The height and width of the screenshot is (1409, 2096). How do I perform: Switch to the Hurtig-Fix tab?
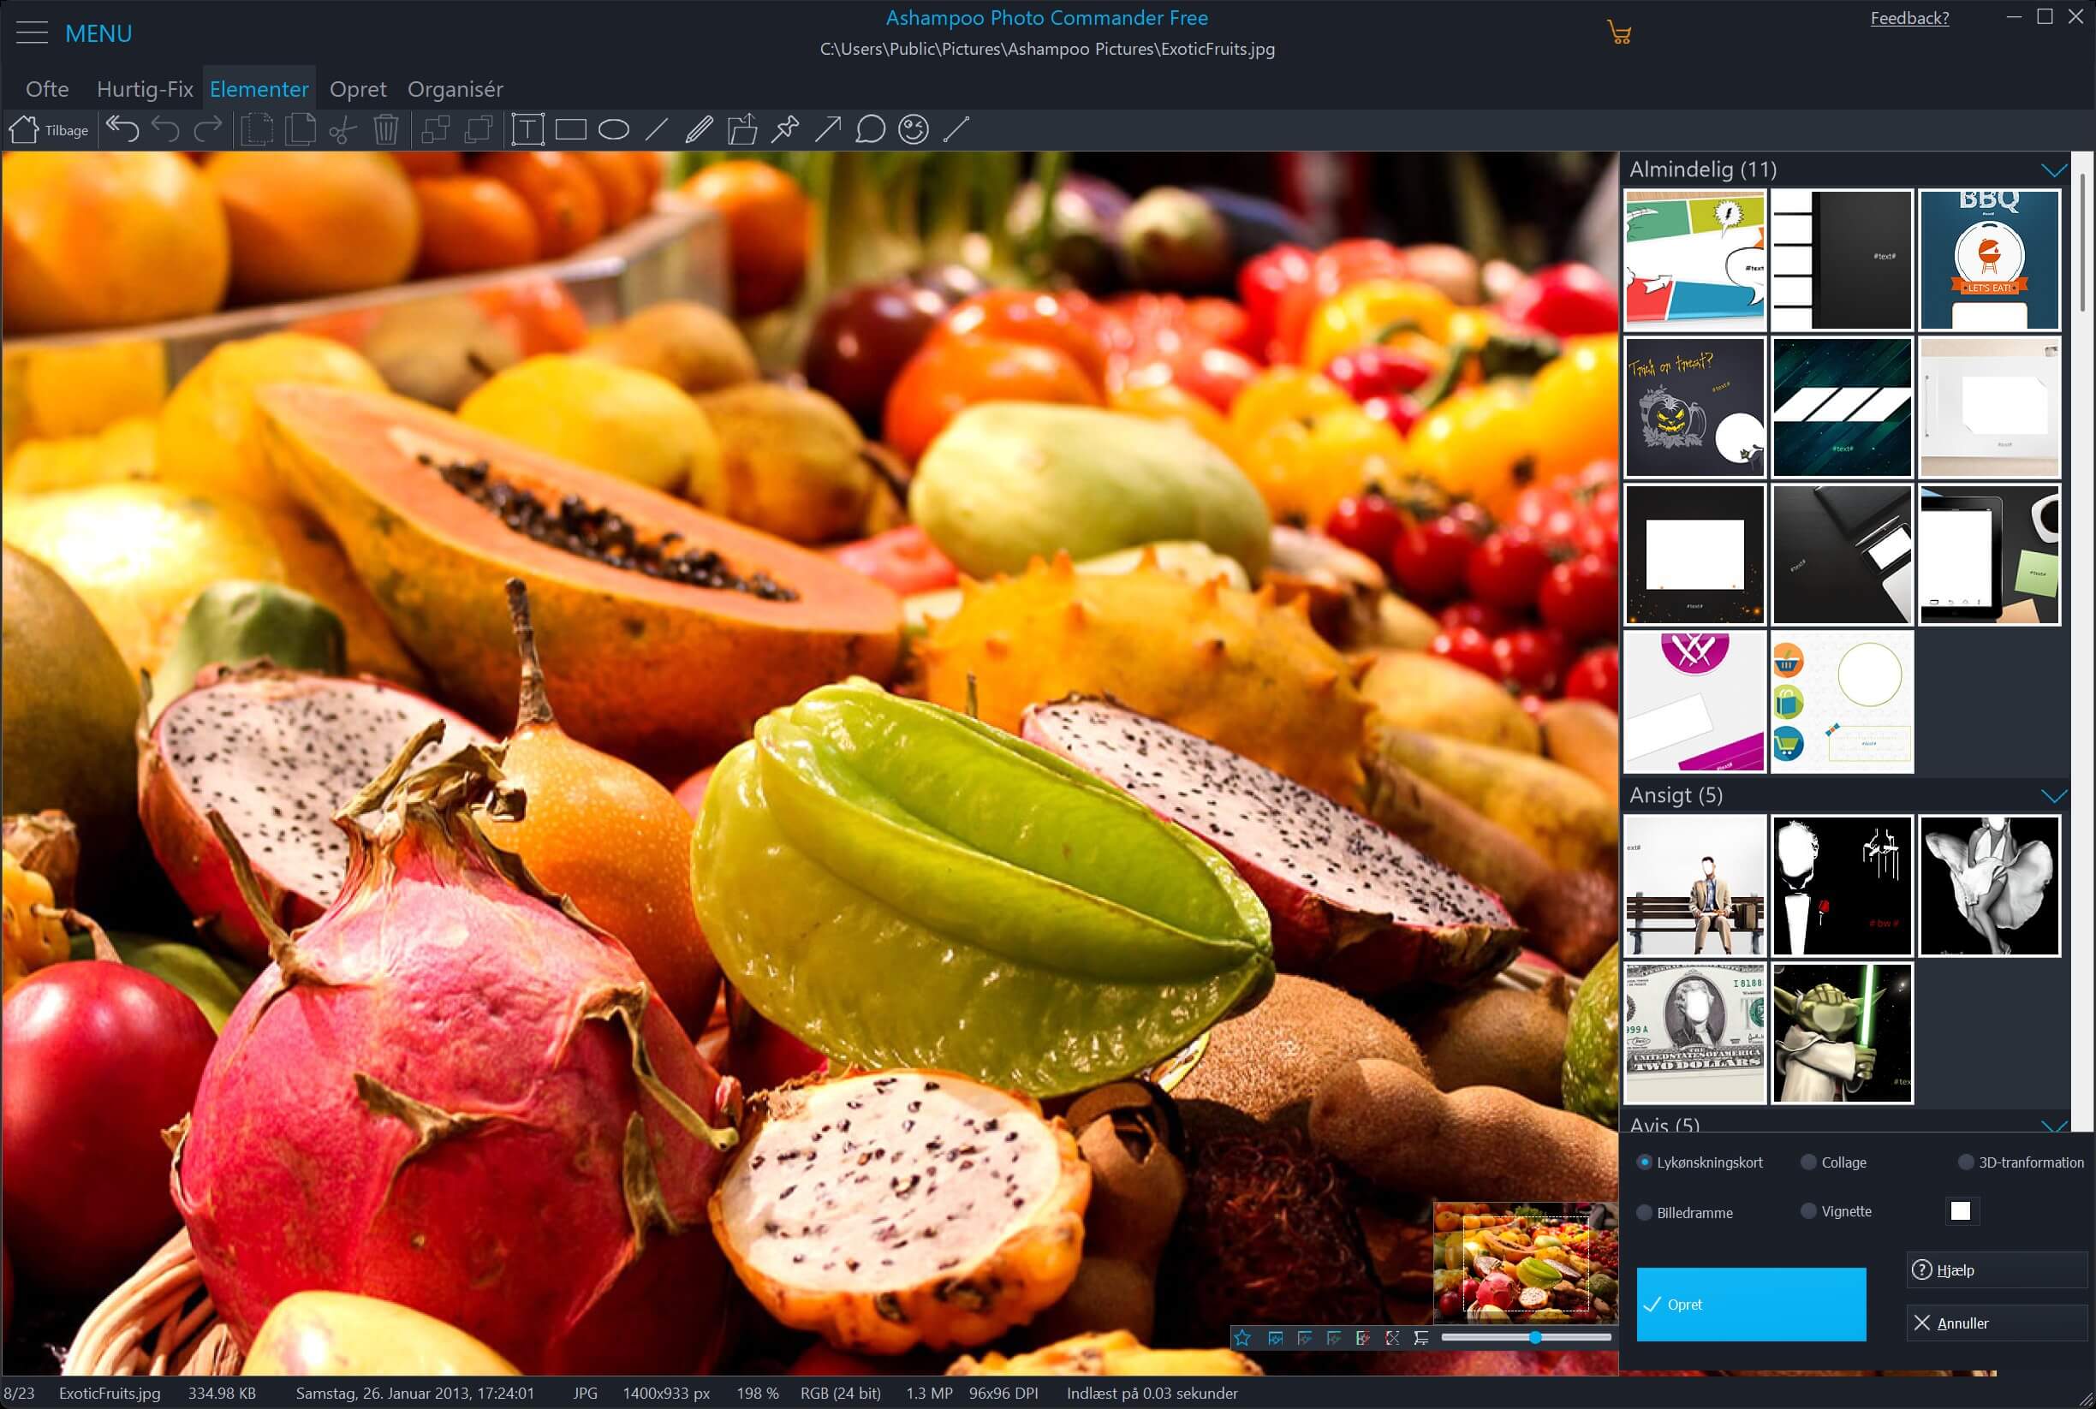[x=145, y=89]
